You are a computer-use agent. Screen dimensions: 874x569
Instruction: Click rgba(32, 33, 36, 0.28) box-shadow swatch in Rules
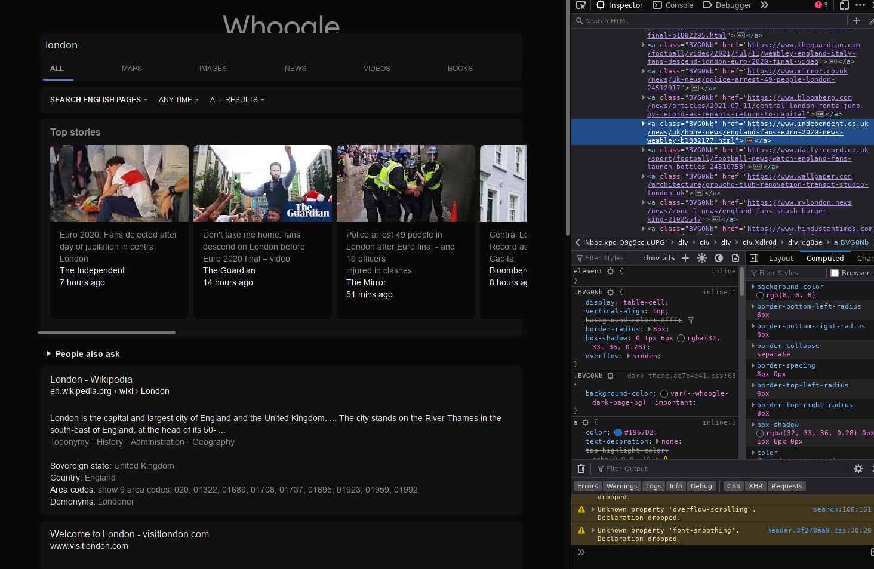681,339
